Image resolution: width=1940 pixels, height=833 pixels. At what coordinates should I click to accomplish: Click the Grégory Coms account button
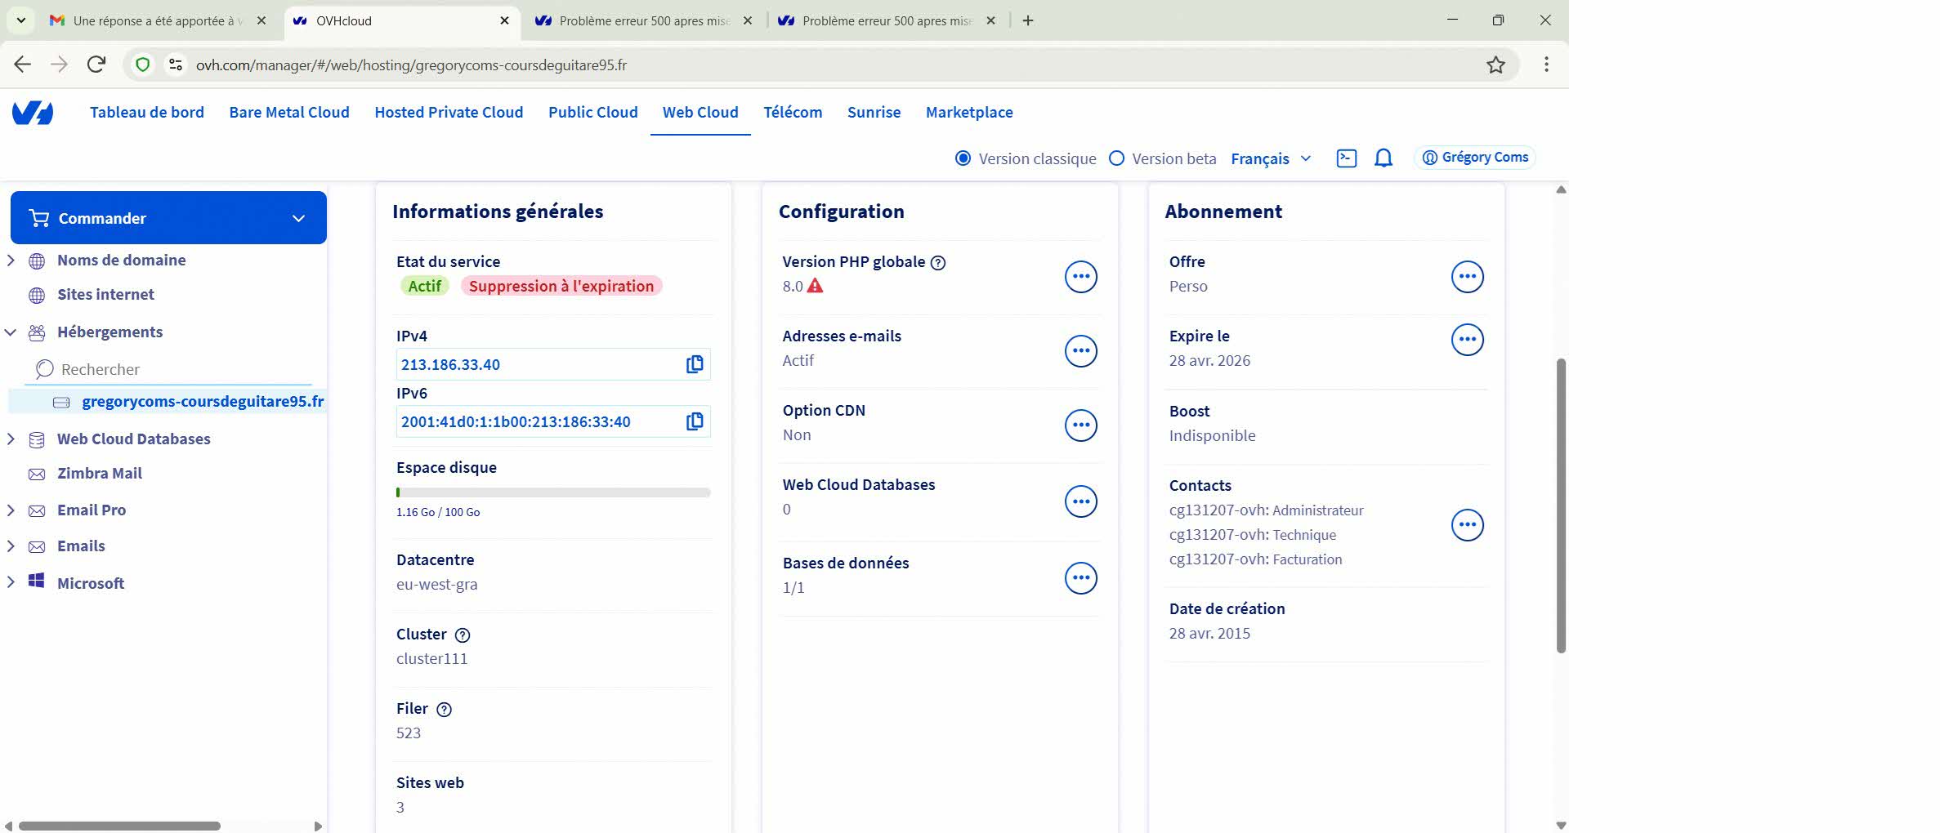point(1475,158)
